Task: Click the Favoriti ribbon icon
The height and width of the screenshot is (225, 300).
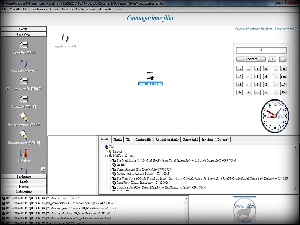Action: coord(110,151)
